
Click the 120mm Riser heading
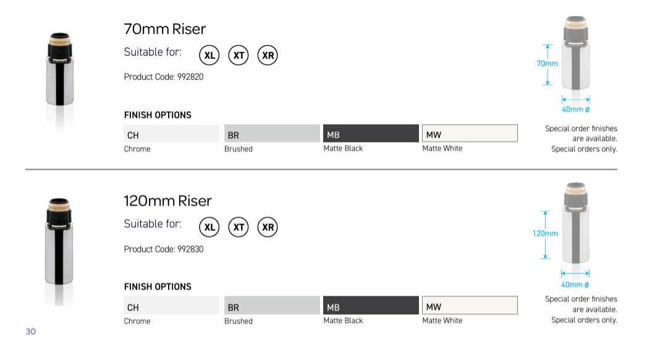pos(167,201)
